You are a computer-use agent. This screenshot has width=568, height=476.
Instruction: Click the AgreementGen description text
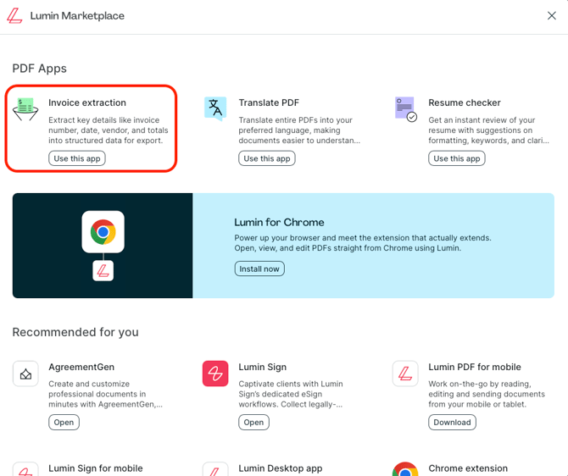pos(105,394)
